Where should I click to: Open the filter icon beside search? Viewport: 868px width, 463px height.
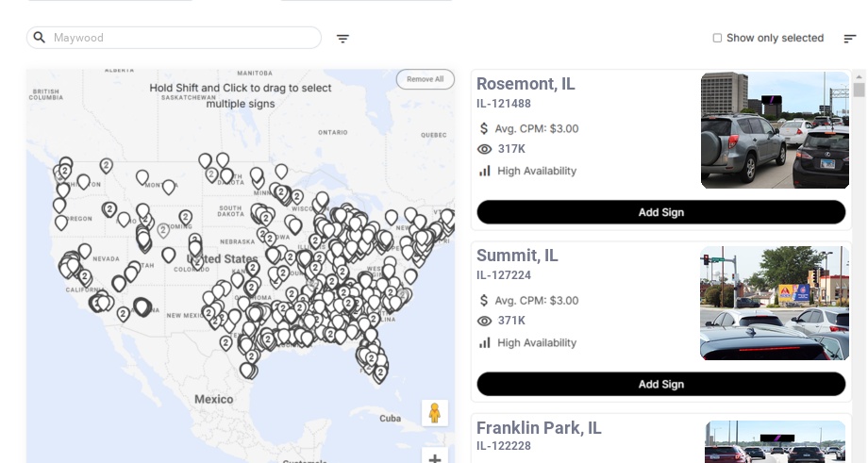[x=342, y=39]
